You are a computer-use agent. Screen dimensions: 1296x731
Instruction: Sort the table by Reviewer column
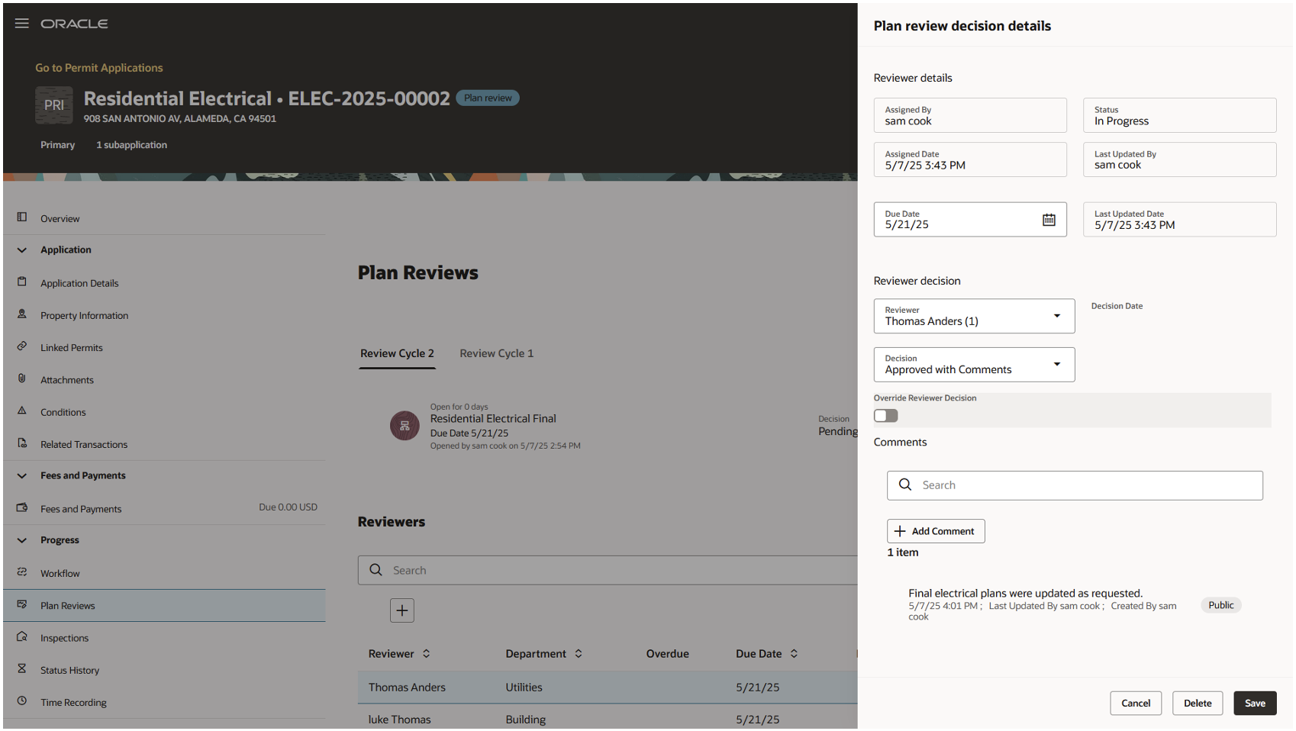pyautogui.click(x=427, y=654)
